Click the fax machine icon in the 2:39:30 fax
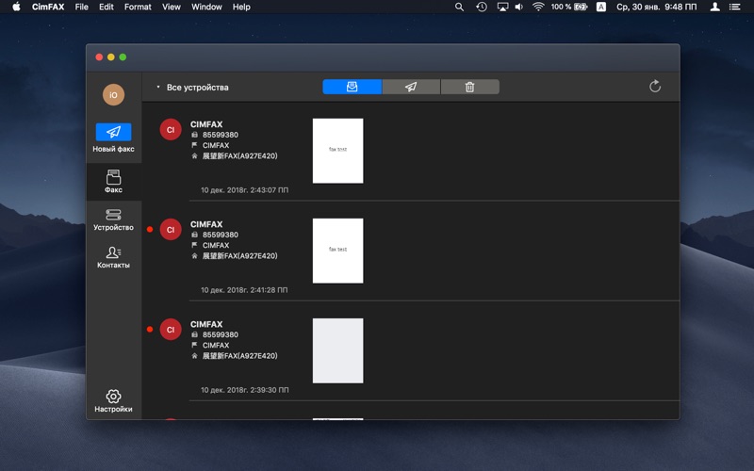The width and height of the screenshot is (754, 471). click(194, 334)
